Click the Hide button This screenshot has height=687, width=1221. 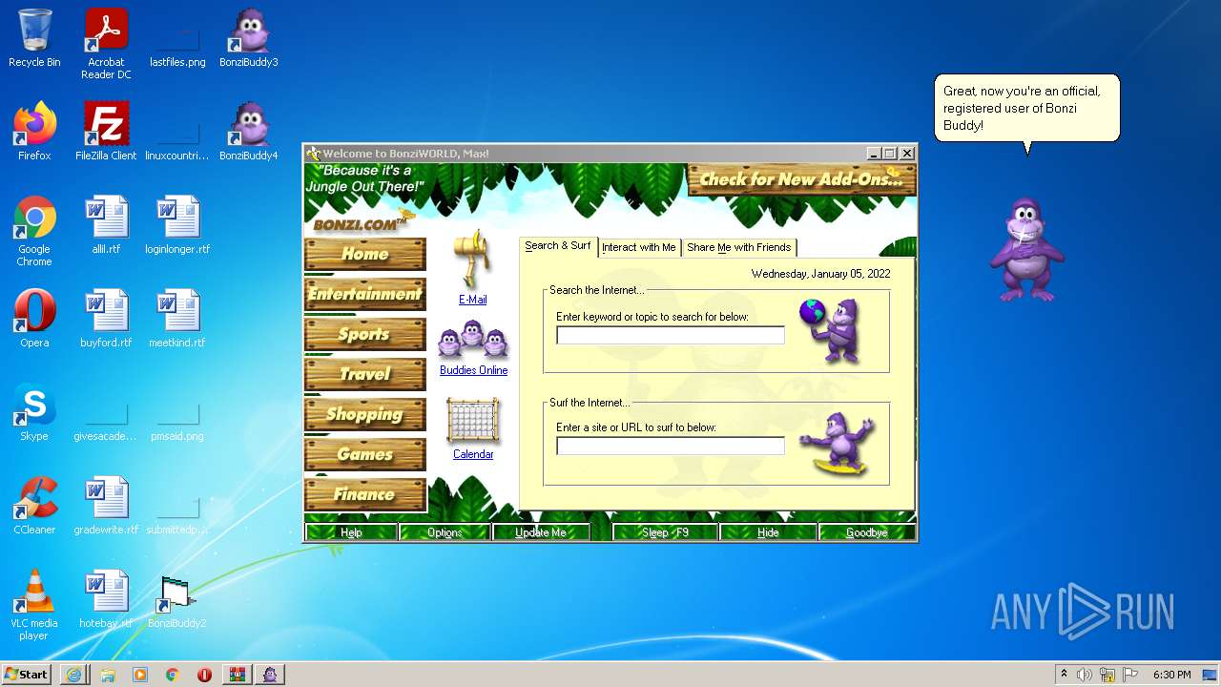[768, 532]
